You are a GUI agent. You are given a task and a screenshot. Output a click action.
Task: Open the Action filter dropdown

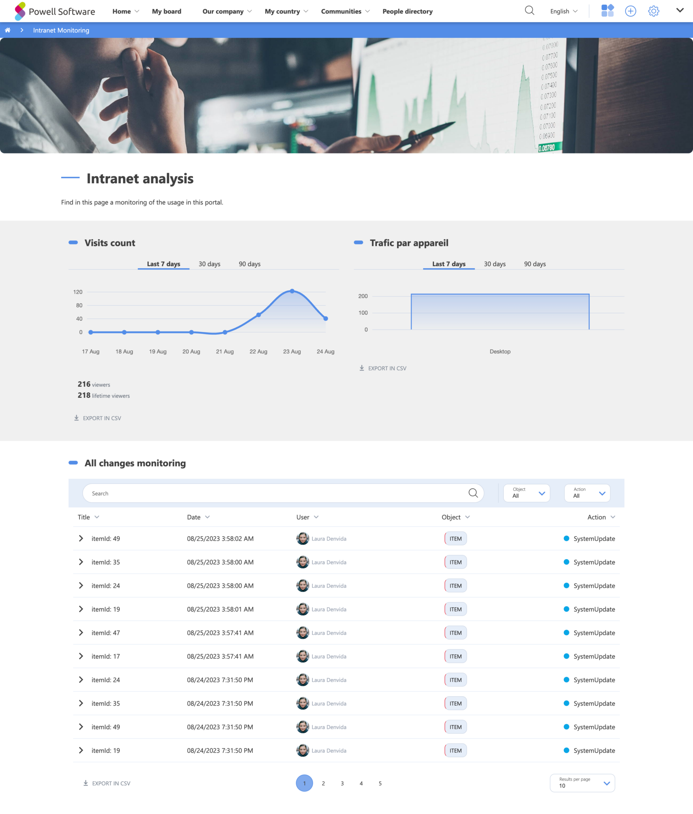(587, 493)
